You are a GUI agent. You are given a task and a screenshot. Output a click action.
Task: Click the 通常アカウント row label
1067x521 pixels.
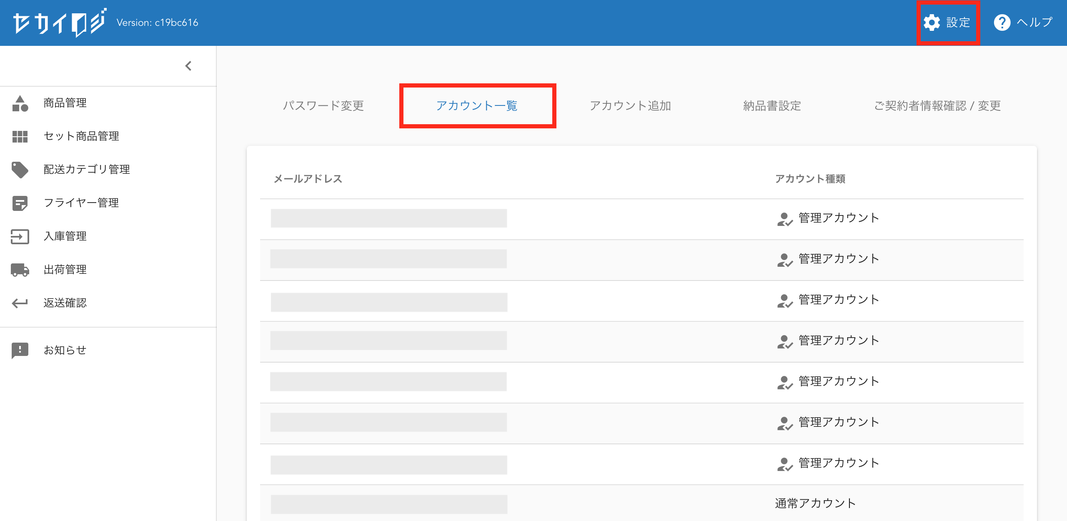click(x=815, y=503)
